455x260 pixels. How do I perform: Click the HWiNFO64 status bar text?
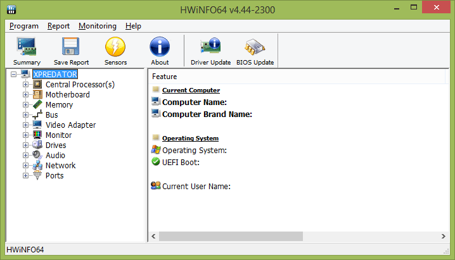tap(25, 250)
